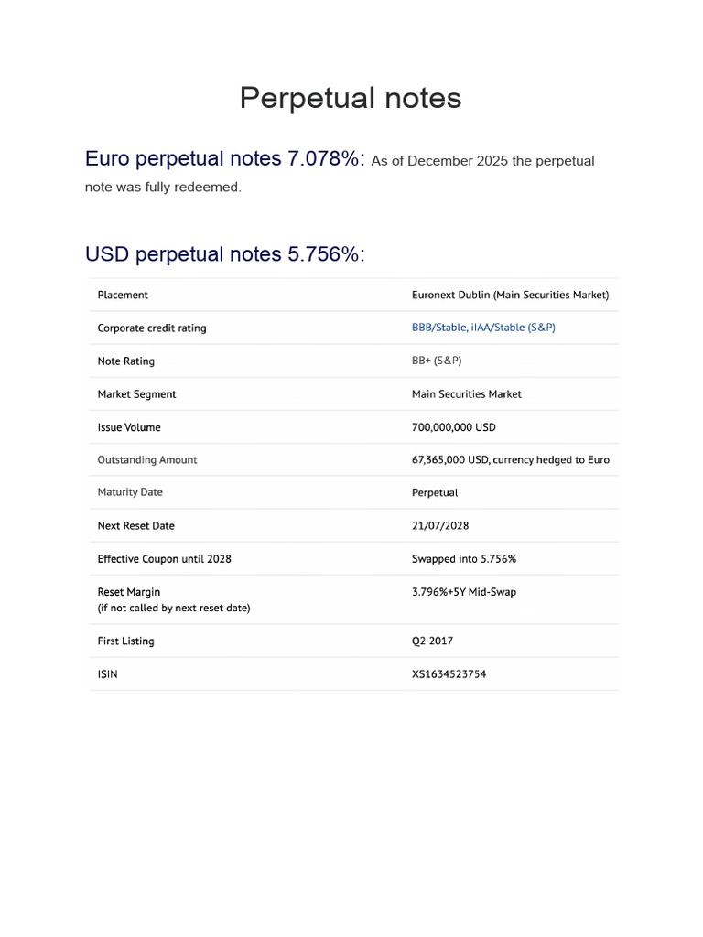703x937 pixels.
Task: Open the BBB/Stable, ilAA/Stable (S&P) rating link
Action: [483, 328]
